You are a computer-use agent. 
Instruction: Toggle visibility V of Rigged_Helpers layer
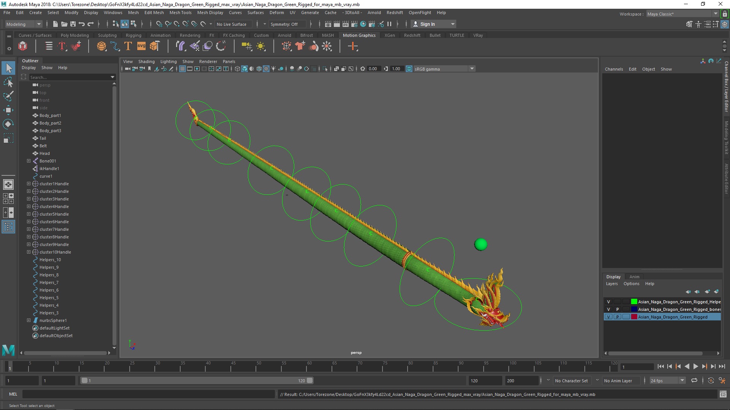pyautogui.click(x=608, y=302)
